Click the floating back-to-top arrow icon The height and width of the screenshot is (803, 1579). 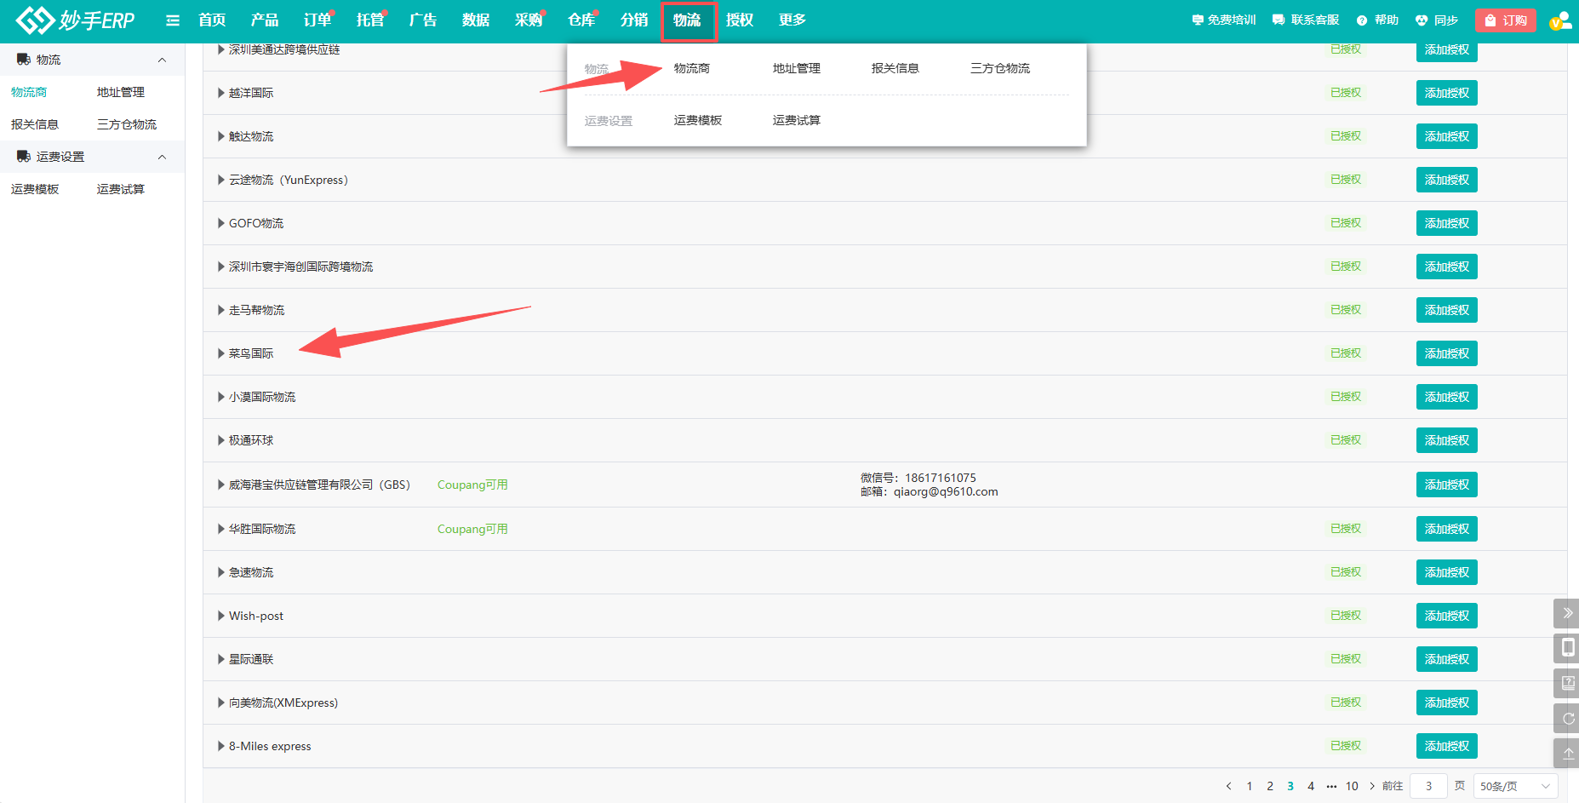click(x=1568, y=754)
